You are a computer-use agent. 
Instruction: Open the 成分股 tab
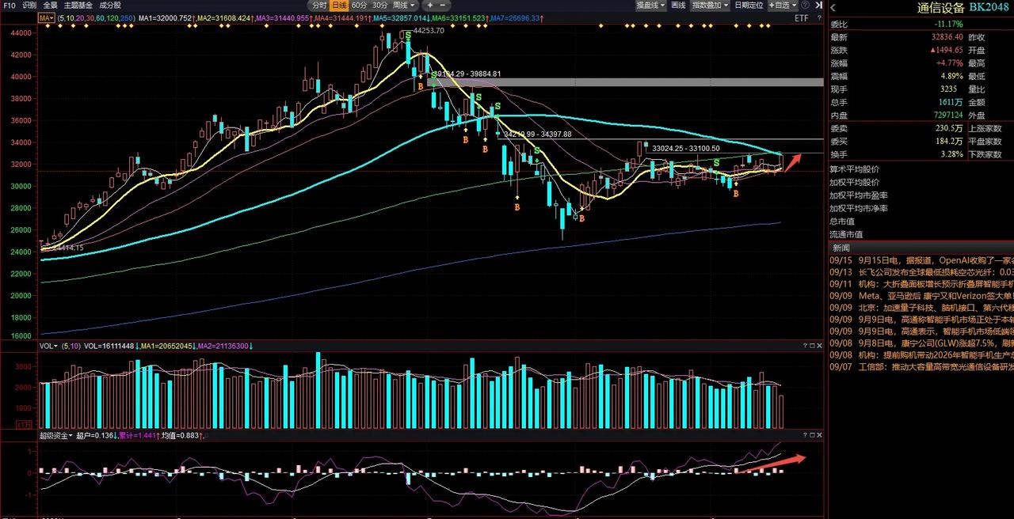click(109, 5)
